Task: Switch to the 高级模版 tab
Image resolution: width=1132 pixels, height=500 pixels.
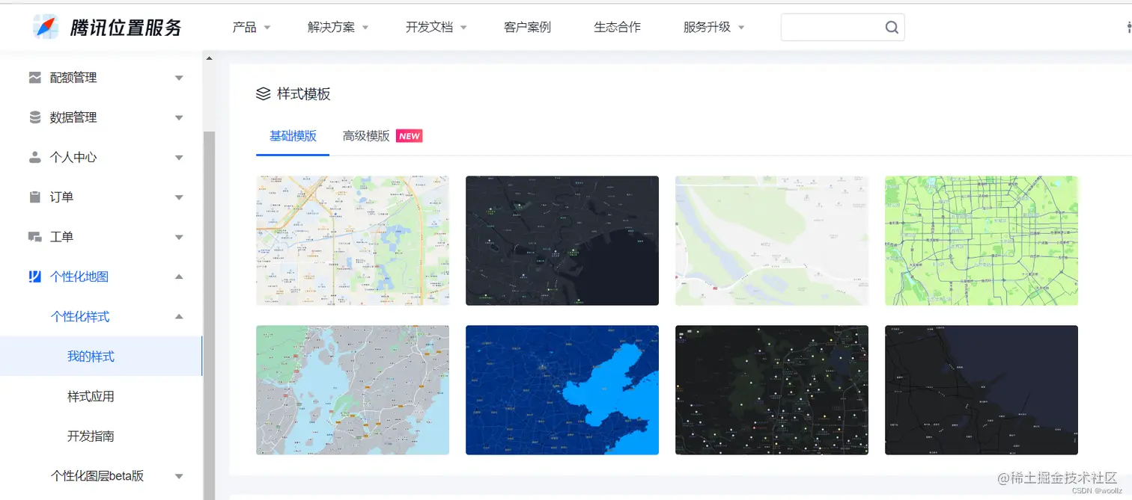Action: tap(365, 136)
